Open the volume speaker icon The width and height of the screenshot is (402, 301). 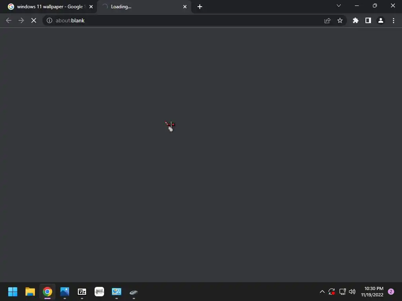click(x=352, y=292)
